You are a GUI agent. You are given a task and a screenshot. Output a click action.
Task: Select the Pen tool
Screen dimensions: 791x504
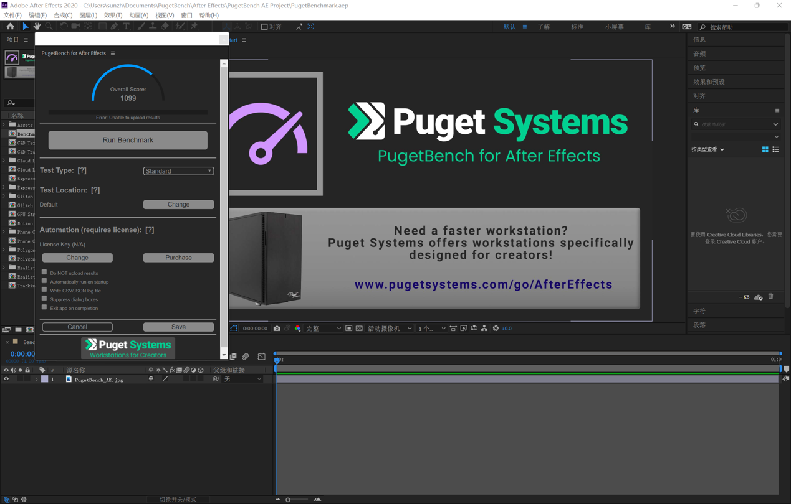tap(114, 27)
